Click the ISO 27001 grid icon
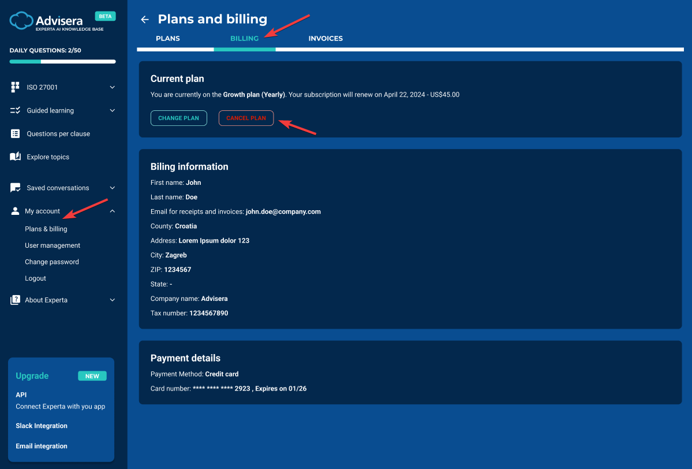Viewport: 692px width, 469px height. tap(16, 87)
